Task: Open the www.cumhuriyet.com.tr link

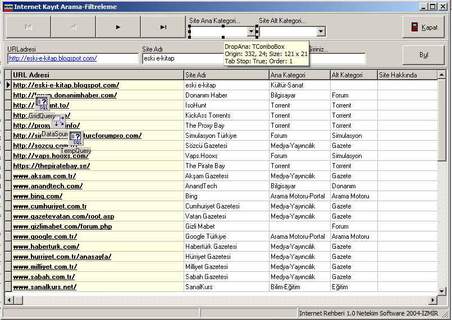Action: click(50, 206)
